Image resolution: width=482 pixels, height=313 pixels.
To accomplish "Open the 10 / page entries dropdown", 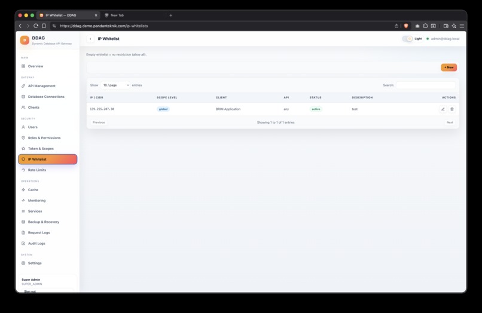I will point(115,85).
